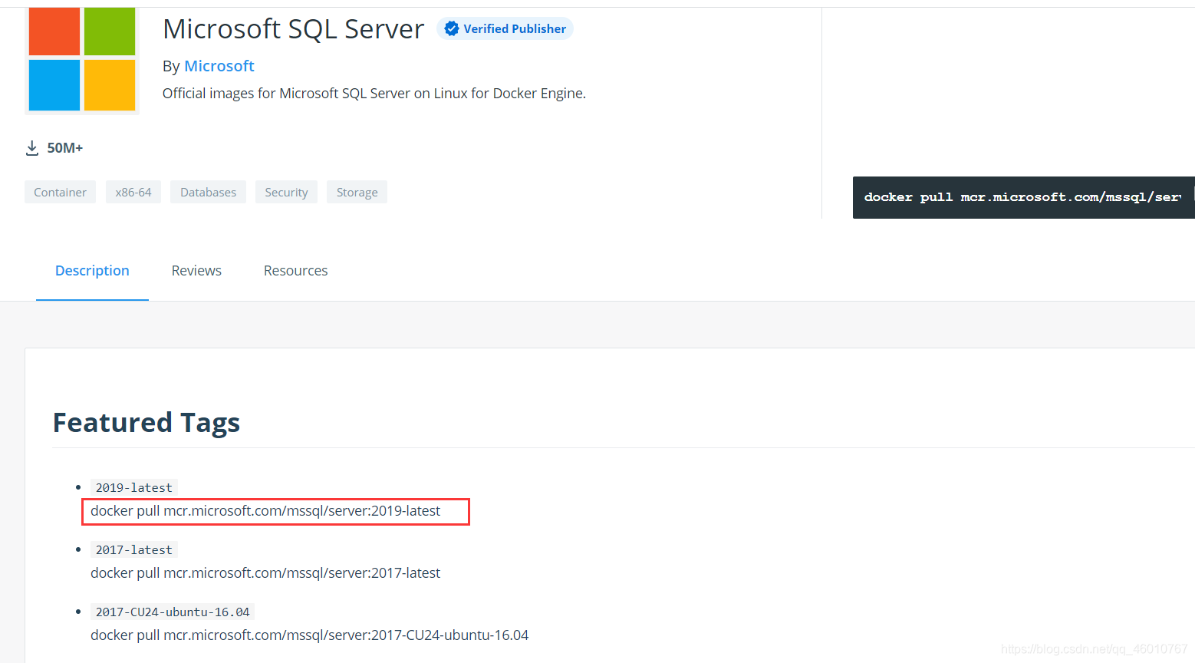1195x663 pixels.
Task: Click the 2019-latest tag label
Action: (x=134, y=487)
